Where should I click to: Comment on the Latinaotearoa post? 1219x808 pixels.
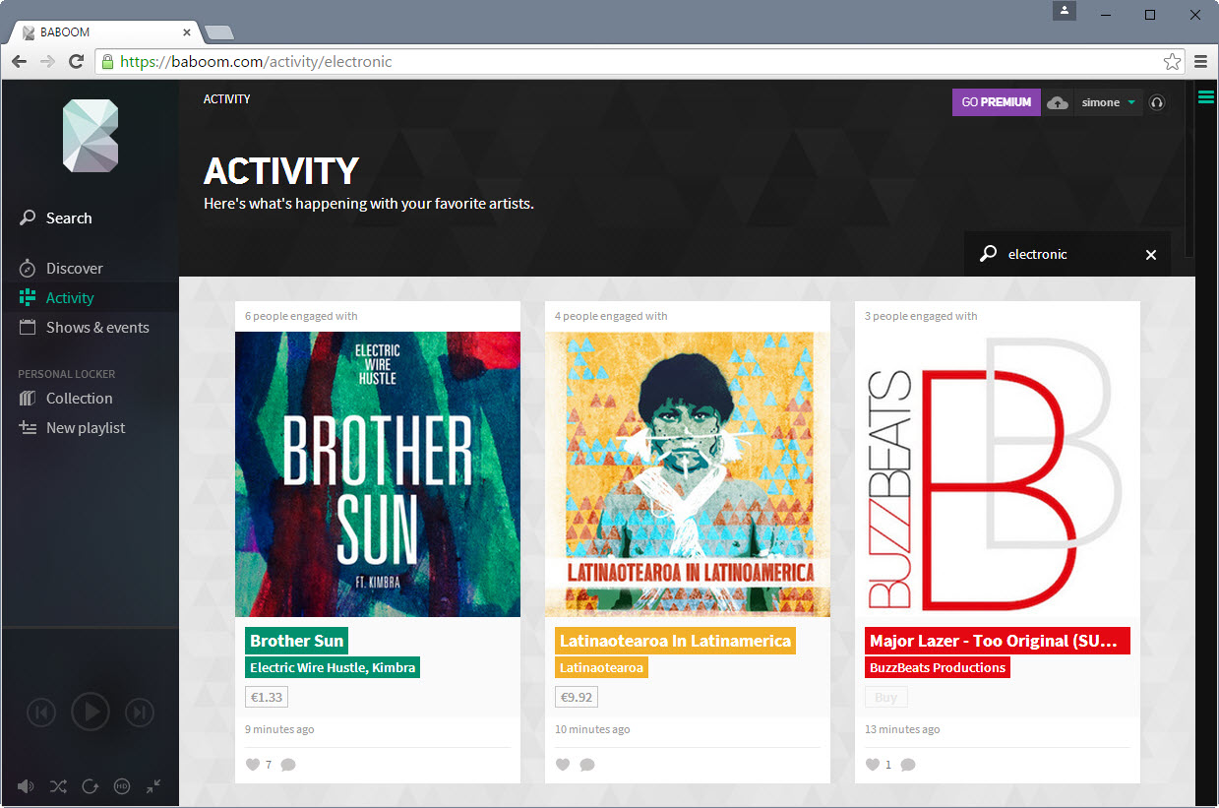[587, 765]
